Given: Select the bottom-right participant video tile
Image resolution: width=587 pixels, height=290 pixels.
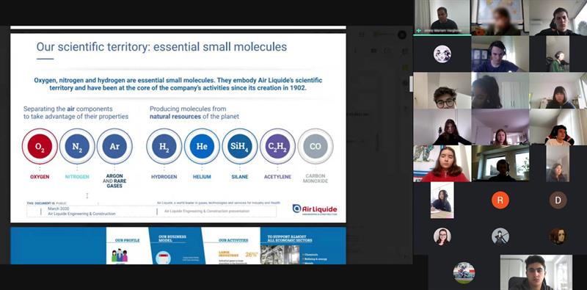Looking at the screenshot, I should pyautogui.click(x=536, y=272).
